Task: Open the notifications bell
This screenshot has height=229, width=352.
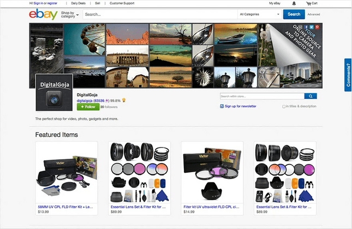Action: pos(294,3)
